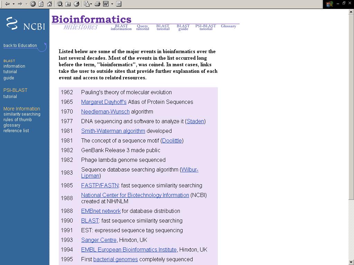This screenshot has width=354, height=265.
Task: Open the Back history dropdown arrow
Action: click(x=13, y=4)
